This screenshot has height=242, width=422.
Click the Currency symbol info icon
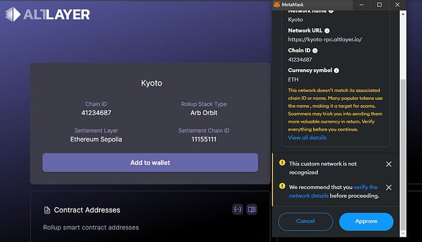coord(336,70)
